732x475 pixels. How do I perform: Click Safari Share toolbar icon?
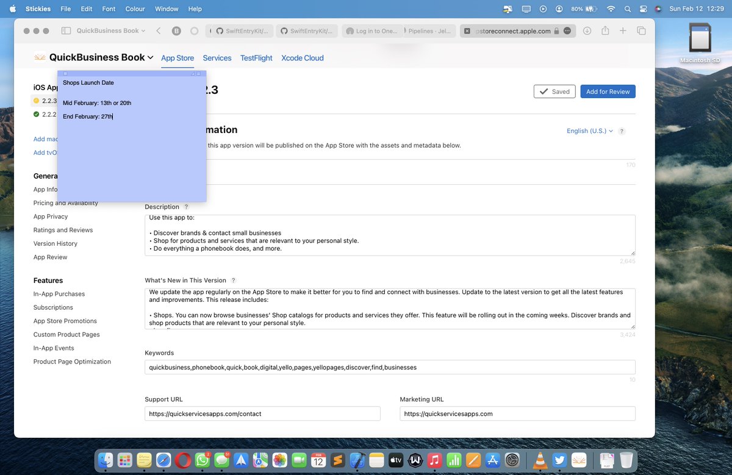tap(605, 30)
